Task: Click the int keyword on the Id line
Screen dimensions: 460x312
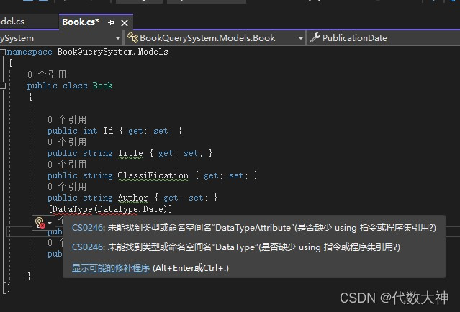Action: (x=90, y=131)
